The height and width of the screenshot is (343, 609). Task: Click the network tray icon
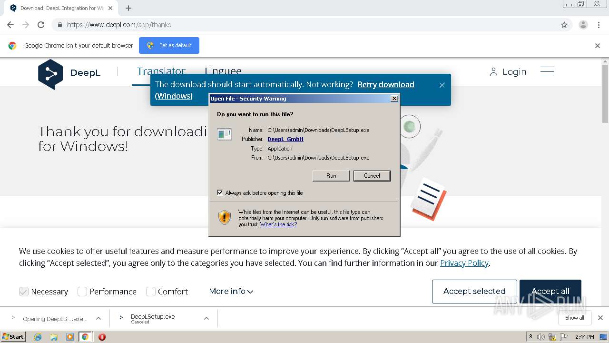(552, 337)
